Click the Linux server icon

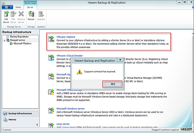point(51,125)
